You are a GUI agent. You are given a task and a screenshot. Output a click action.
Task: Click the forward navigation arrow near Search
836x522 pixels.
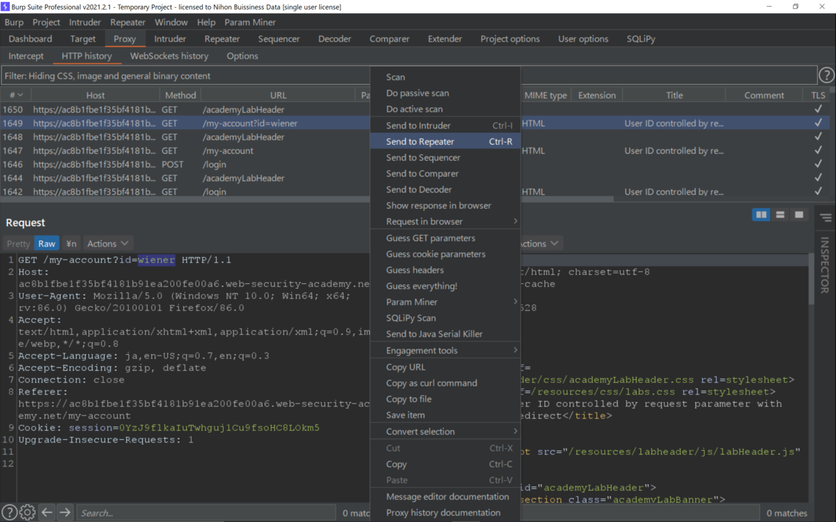tap(64, 512)
